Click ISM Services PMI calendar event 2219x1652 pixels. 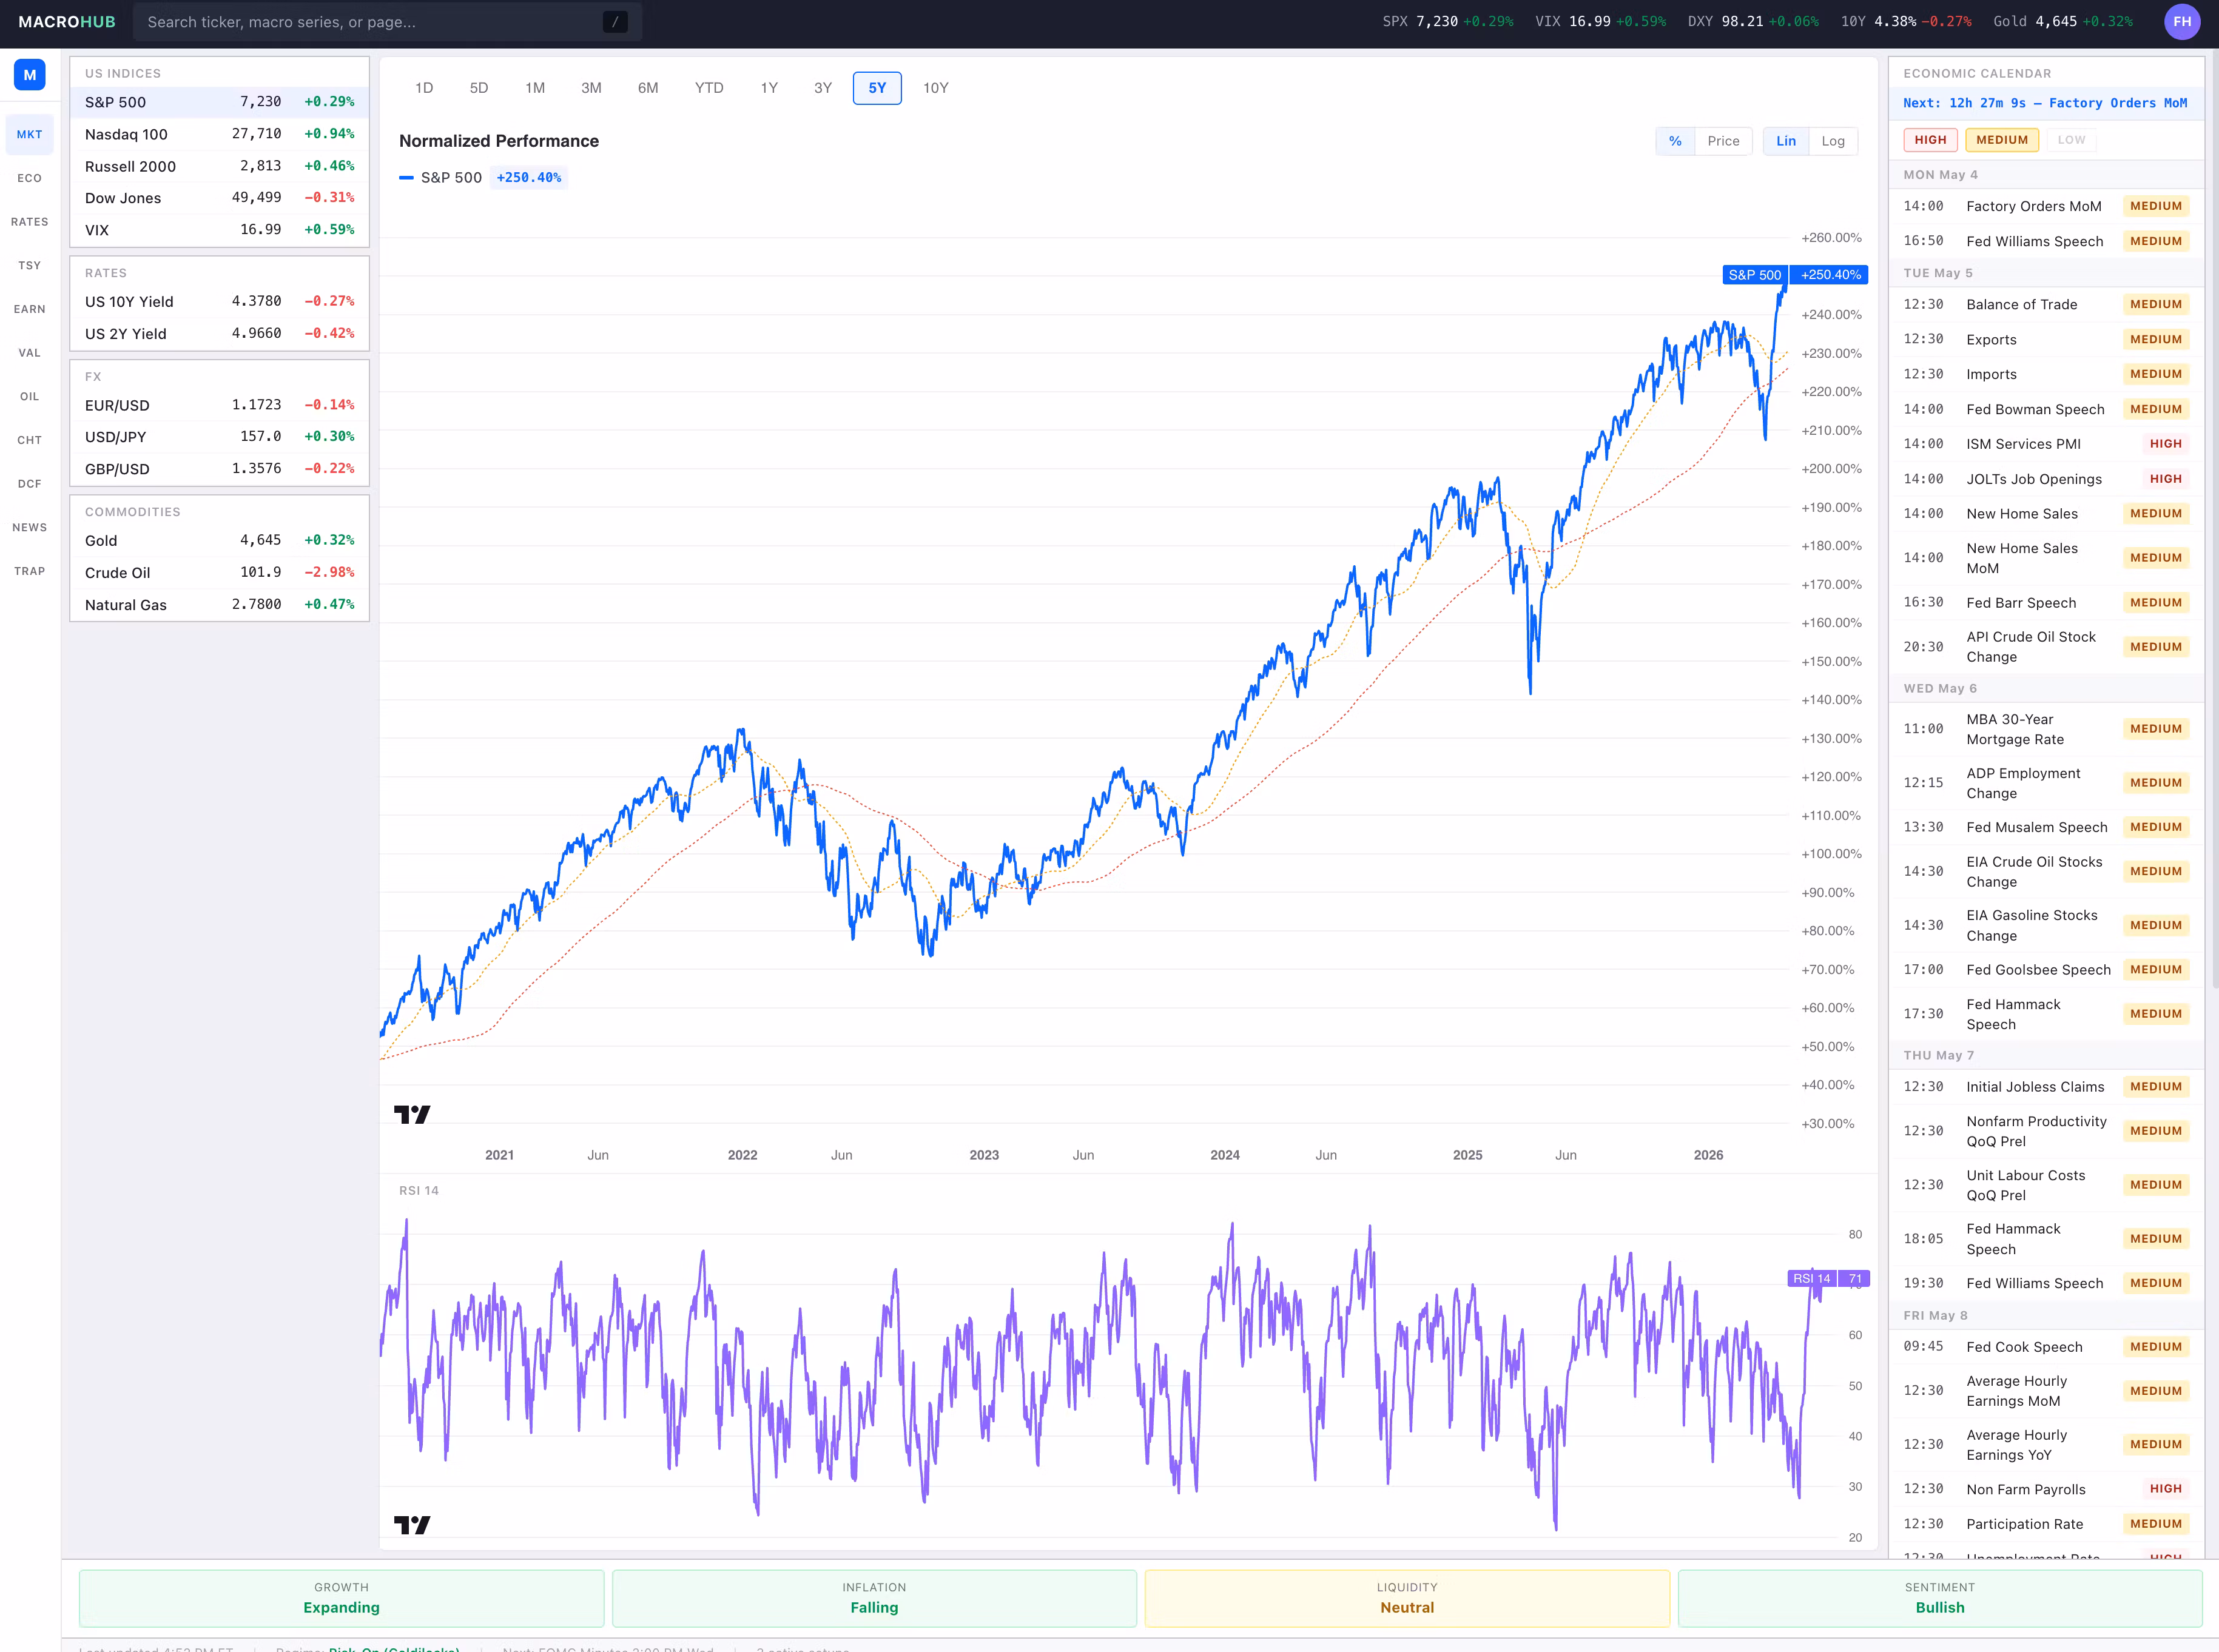point(2046,444)
